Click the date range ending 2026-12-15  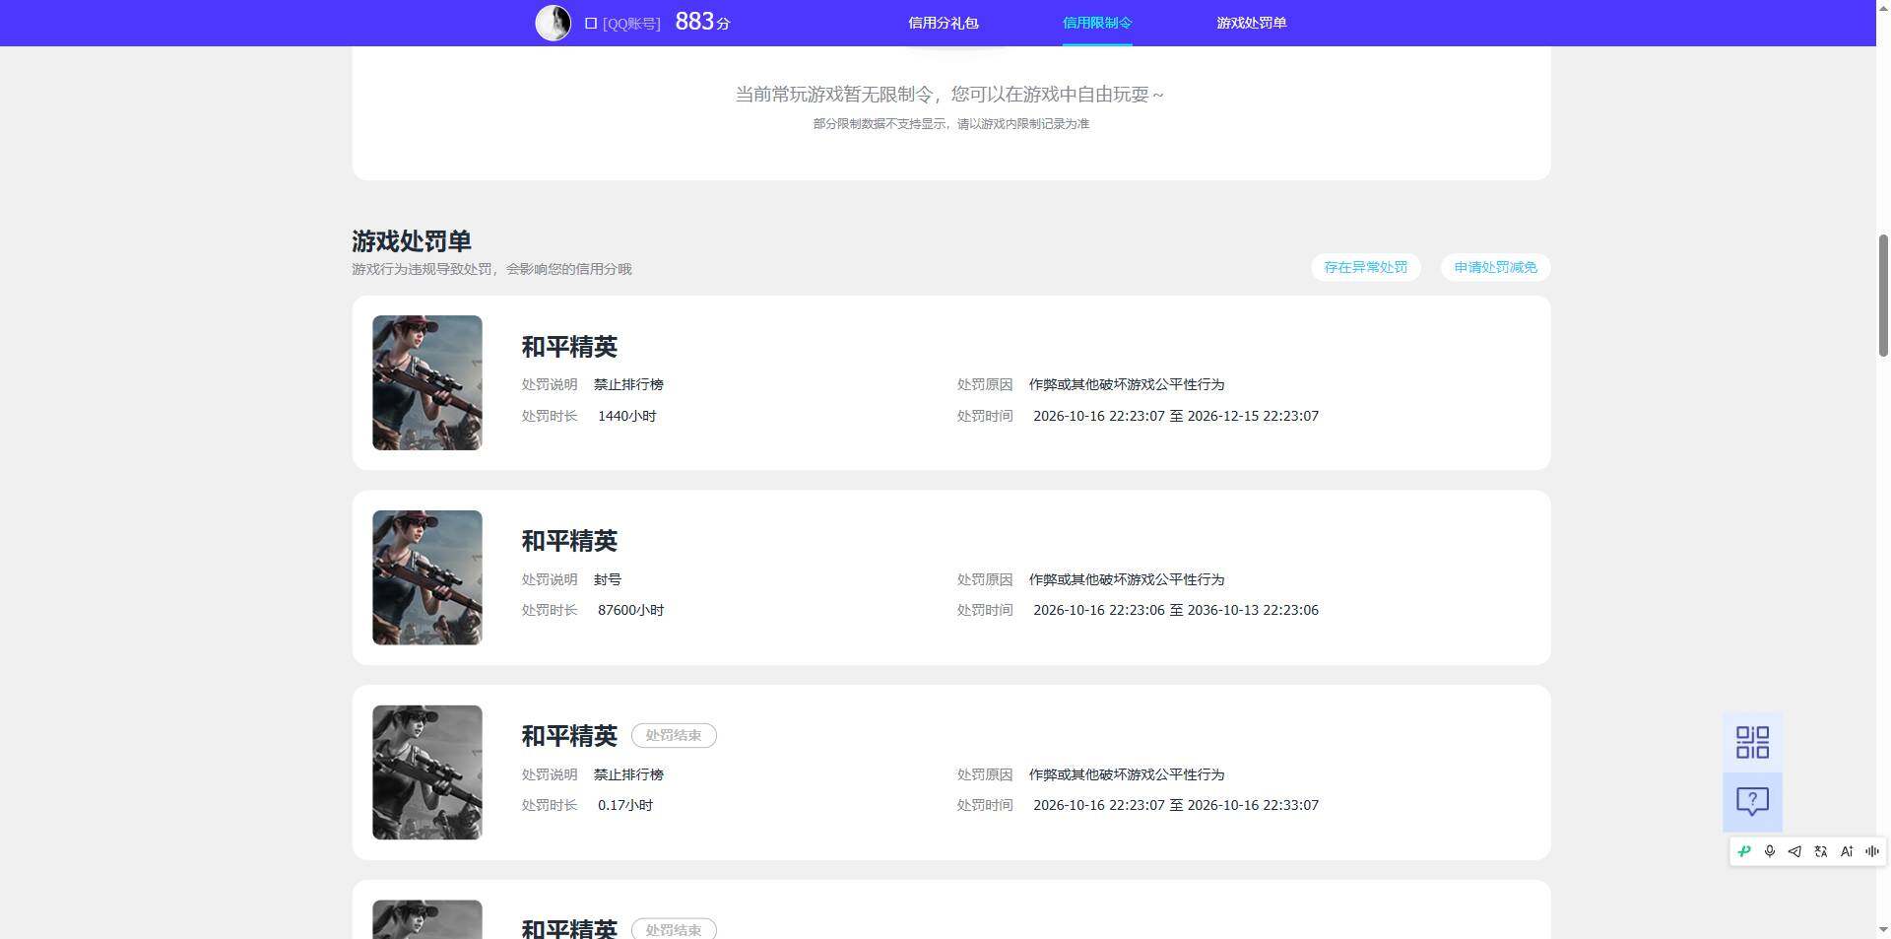point(1176,416)
